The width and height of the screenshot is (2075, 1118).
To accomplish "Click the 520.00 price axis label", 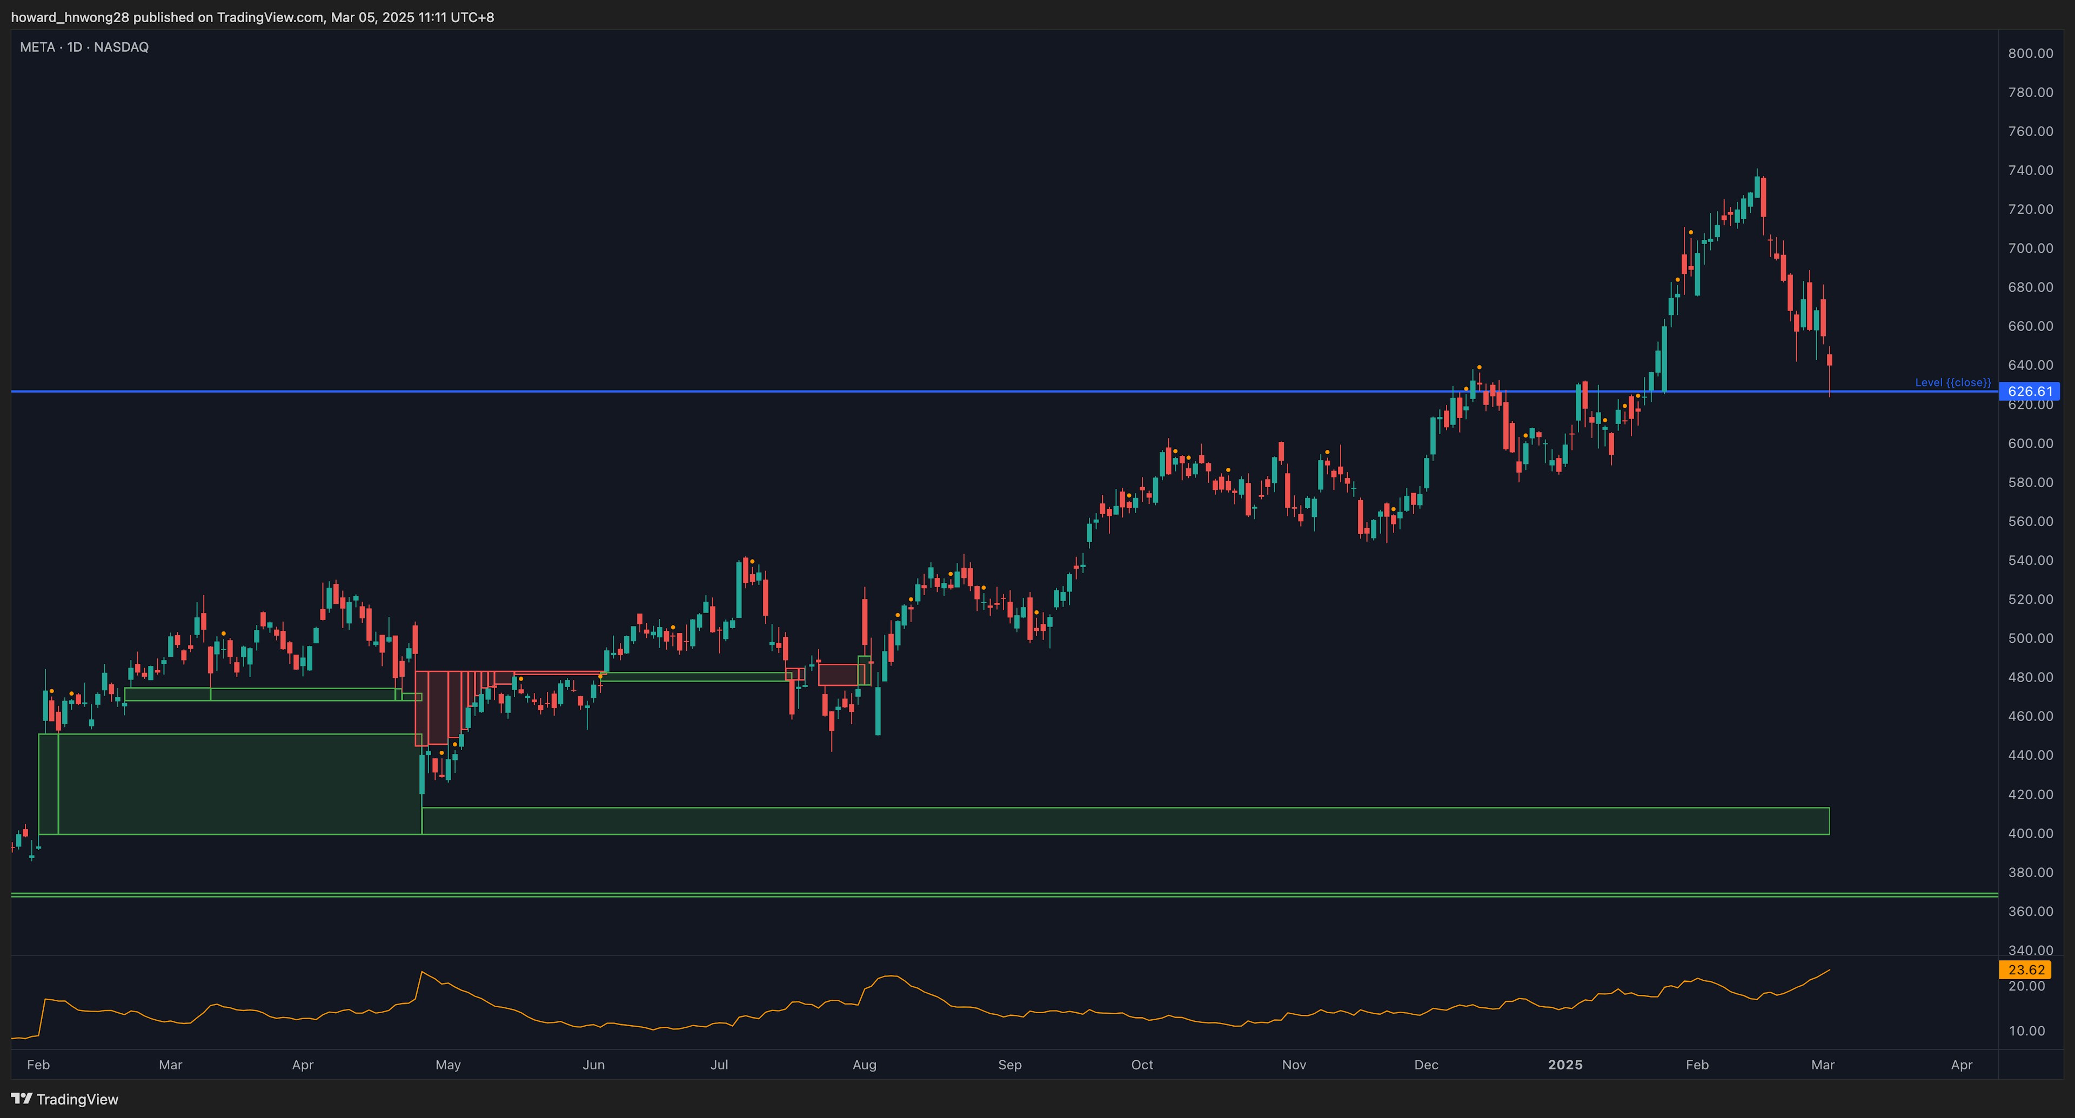I will click(x=2031, y=600).
